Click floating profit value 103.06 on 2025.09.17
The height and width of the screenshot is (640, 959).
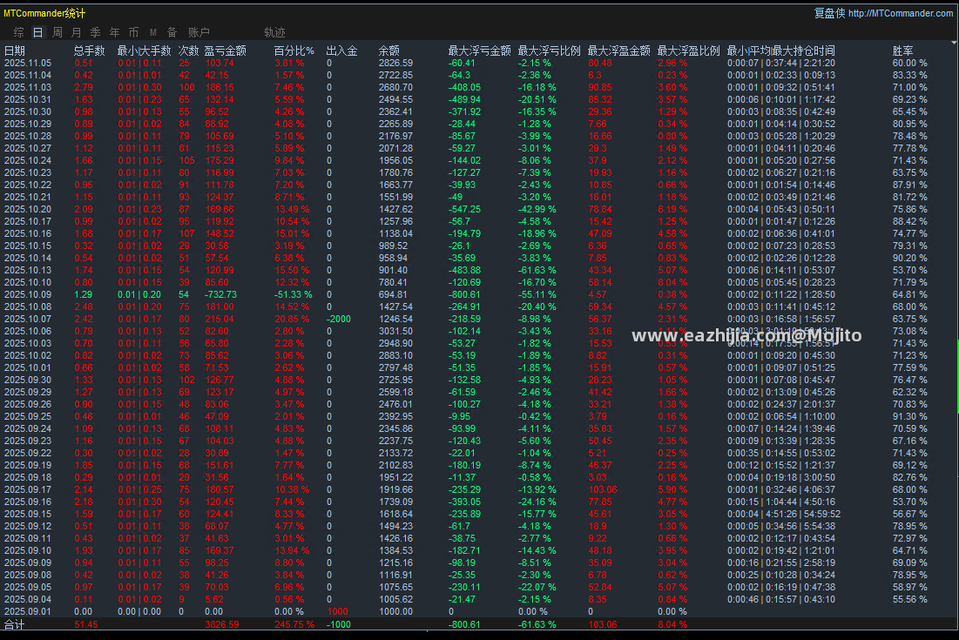pos(603,489)
